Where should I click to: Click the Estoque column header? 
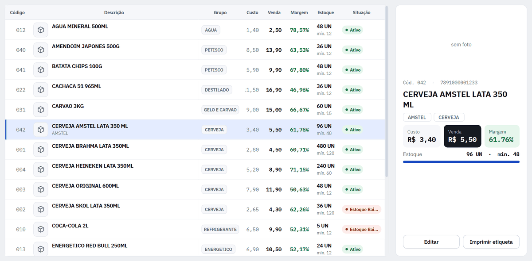(x=325, y=12)
